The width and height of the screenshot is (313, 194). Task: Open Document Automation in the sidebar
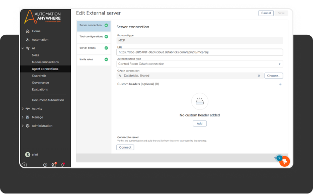coord(48,100)
